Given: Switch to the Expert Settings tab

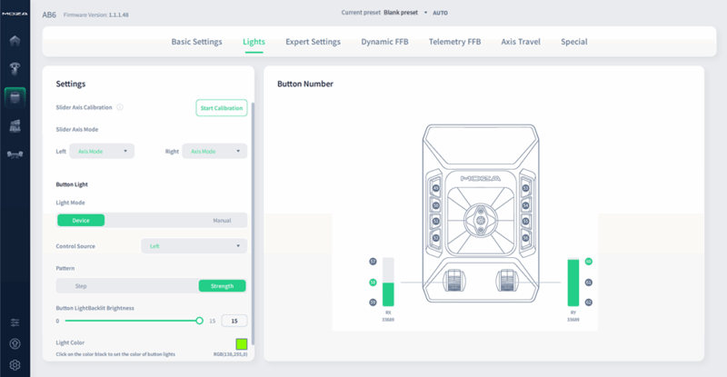Looking at the screenshot, I should (x=313, y=42).
